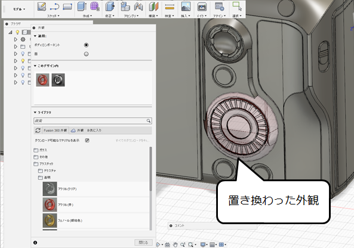354x248 pixels.
Task: Select the Extrude tool
Action: pyautogui.click(x=82, y=7)
